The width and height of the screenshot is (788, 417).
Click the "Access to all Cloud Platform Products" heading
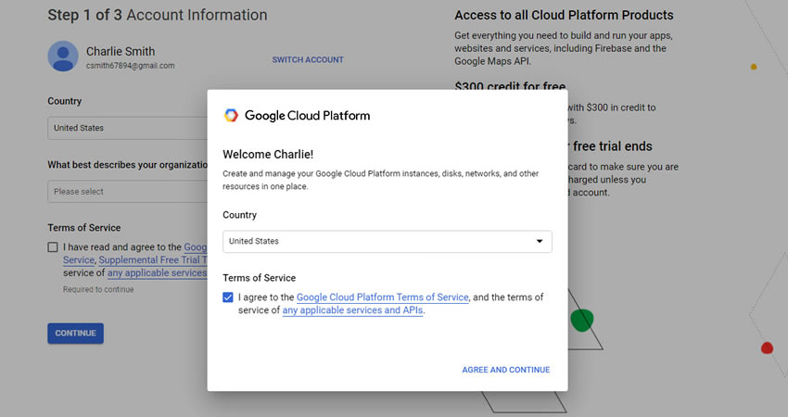coord(564,15)
